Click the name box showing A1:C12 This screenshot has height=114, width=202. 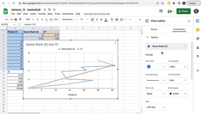tap(8, 24)
